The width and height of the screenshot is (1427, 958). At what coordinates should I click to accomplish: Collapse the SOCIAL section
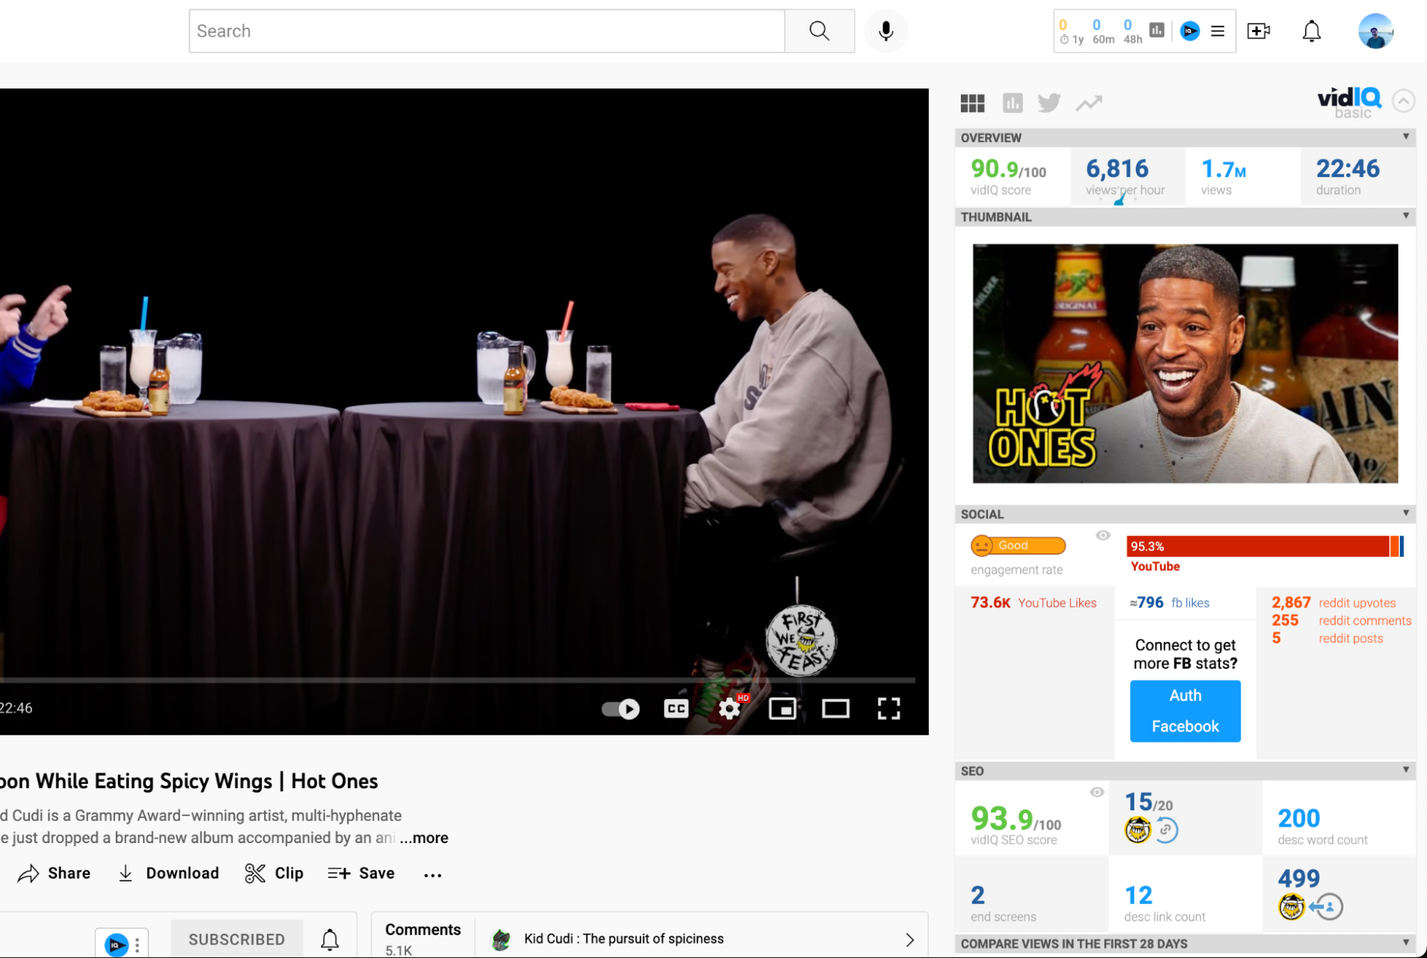click(1405, 514)
